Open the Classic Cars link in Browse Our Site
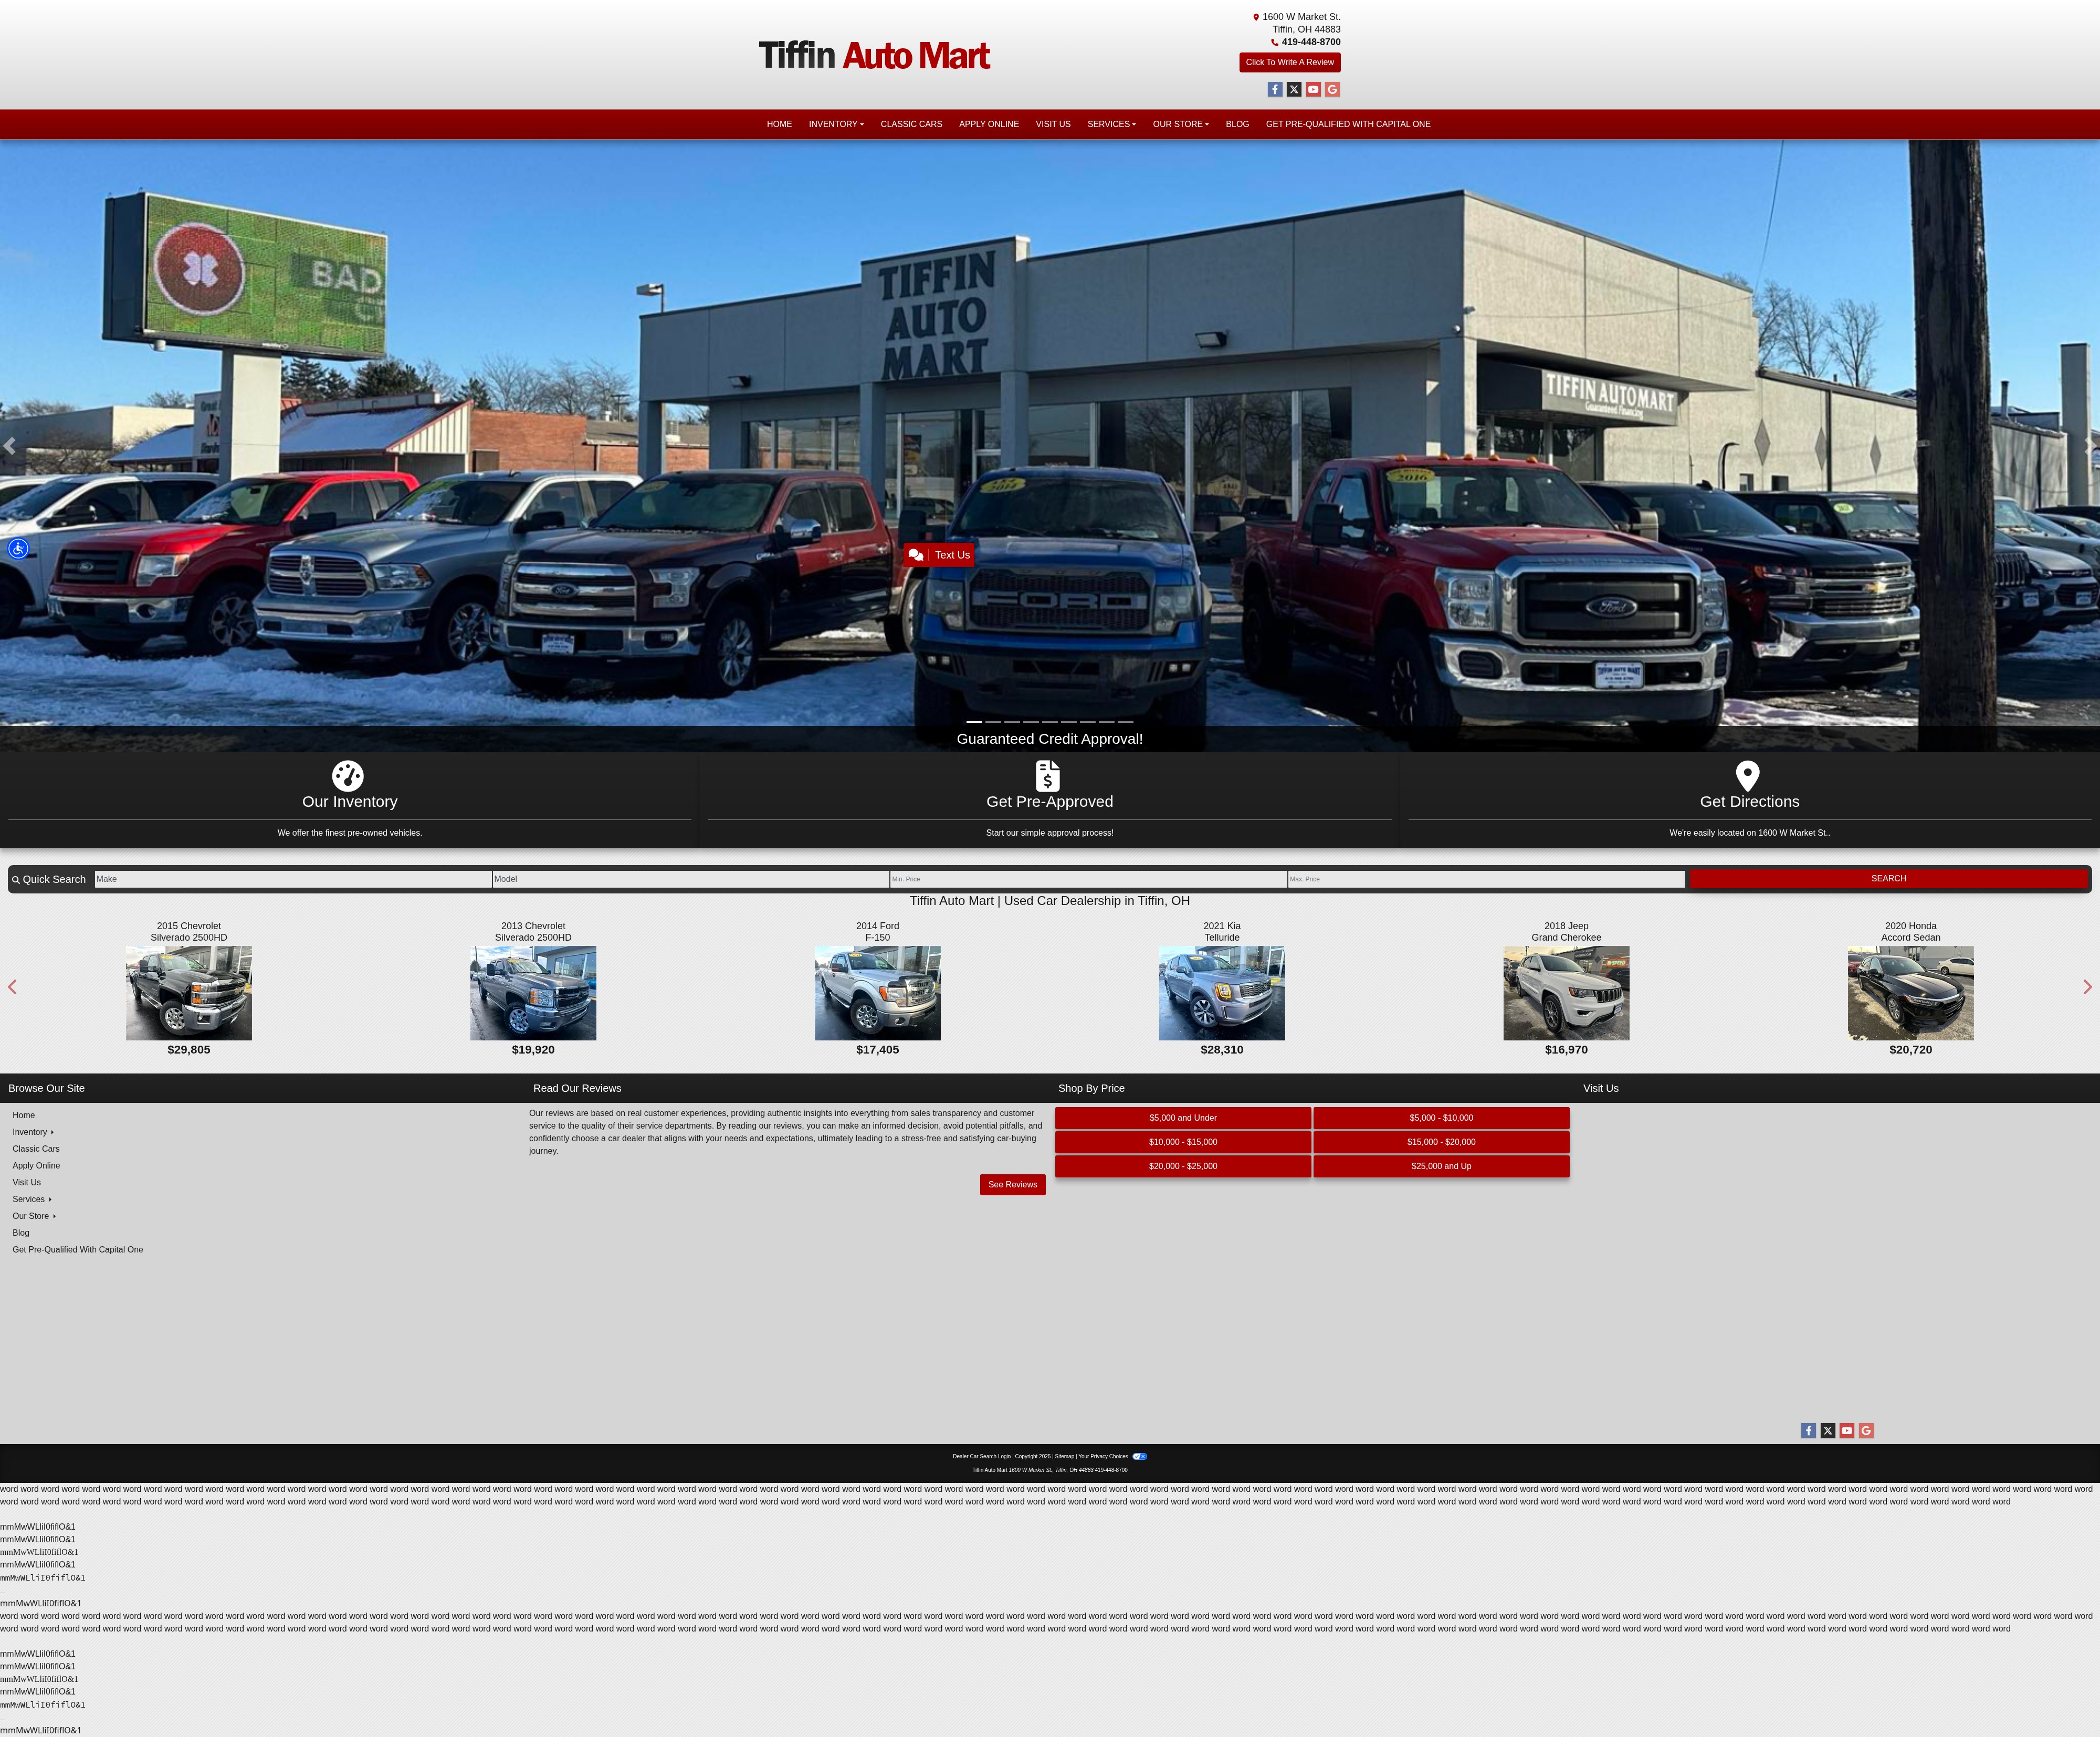Image resolution: width=2100 pixels, height=1737 pixels. 36,1149
